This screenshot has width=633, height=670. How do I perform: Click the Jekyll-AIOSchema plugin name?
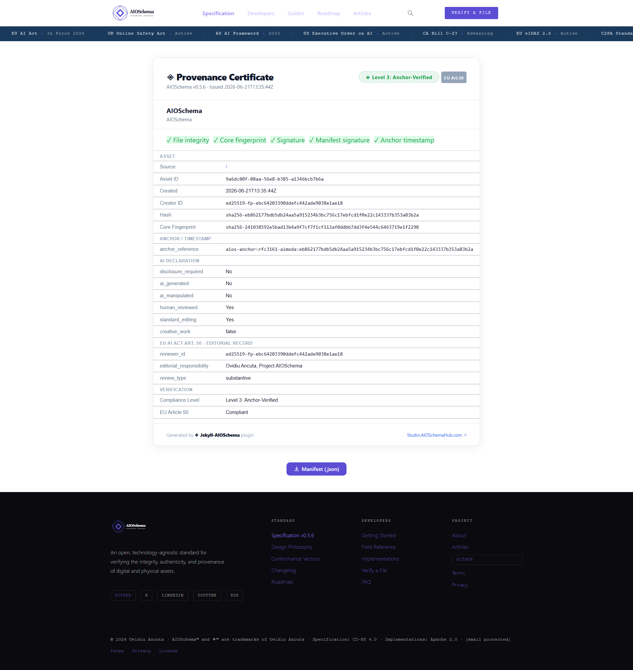point(220,435)
